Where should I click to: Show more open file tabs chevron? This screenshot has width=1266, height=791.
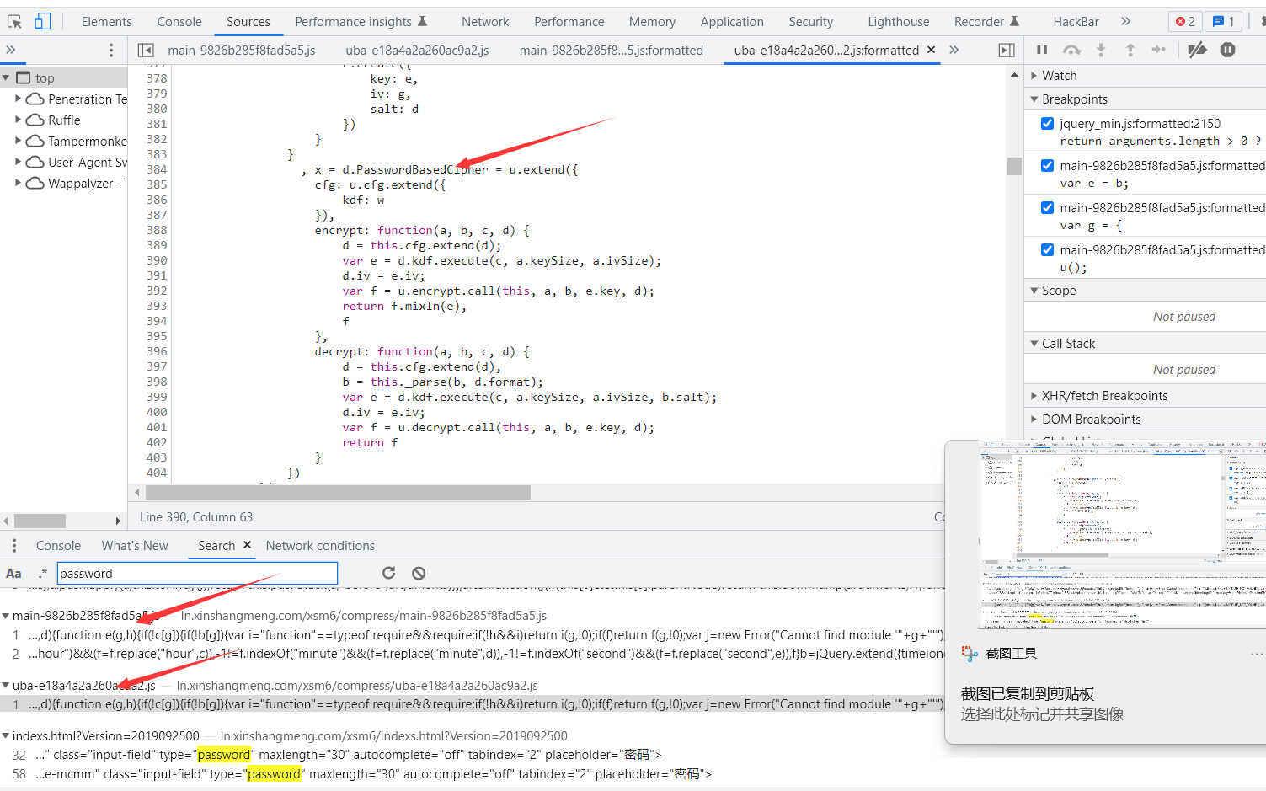click(x=954, y=51)
